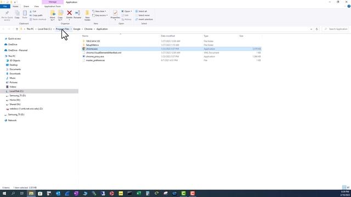Select Local Disk (C:) in navigation pane

click(x=16, y=91)
